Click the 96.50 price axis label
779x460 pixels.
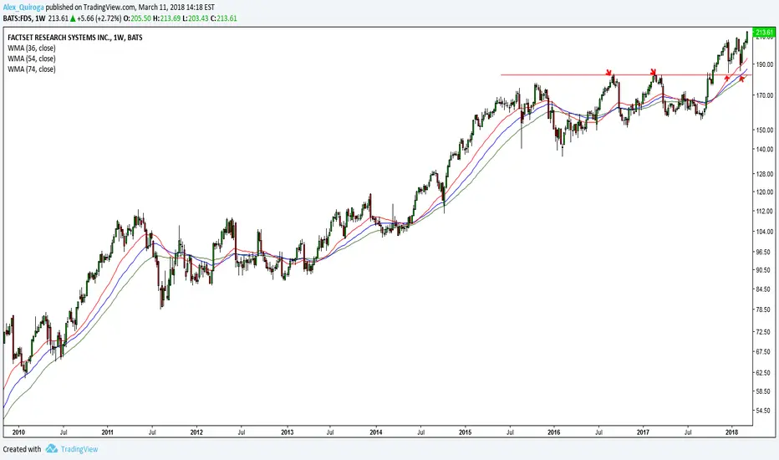763,252
